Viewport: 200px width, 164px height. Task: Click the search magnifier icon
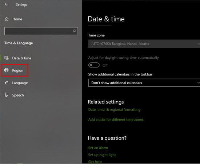[x=74, y=31]
